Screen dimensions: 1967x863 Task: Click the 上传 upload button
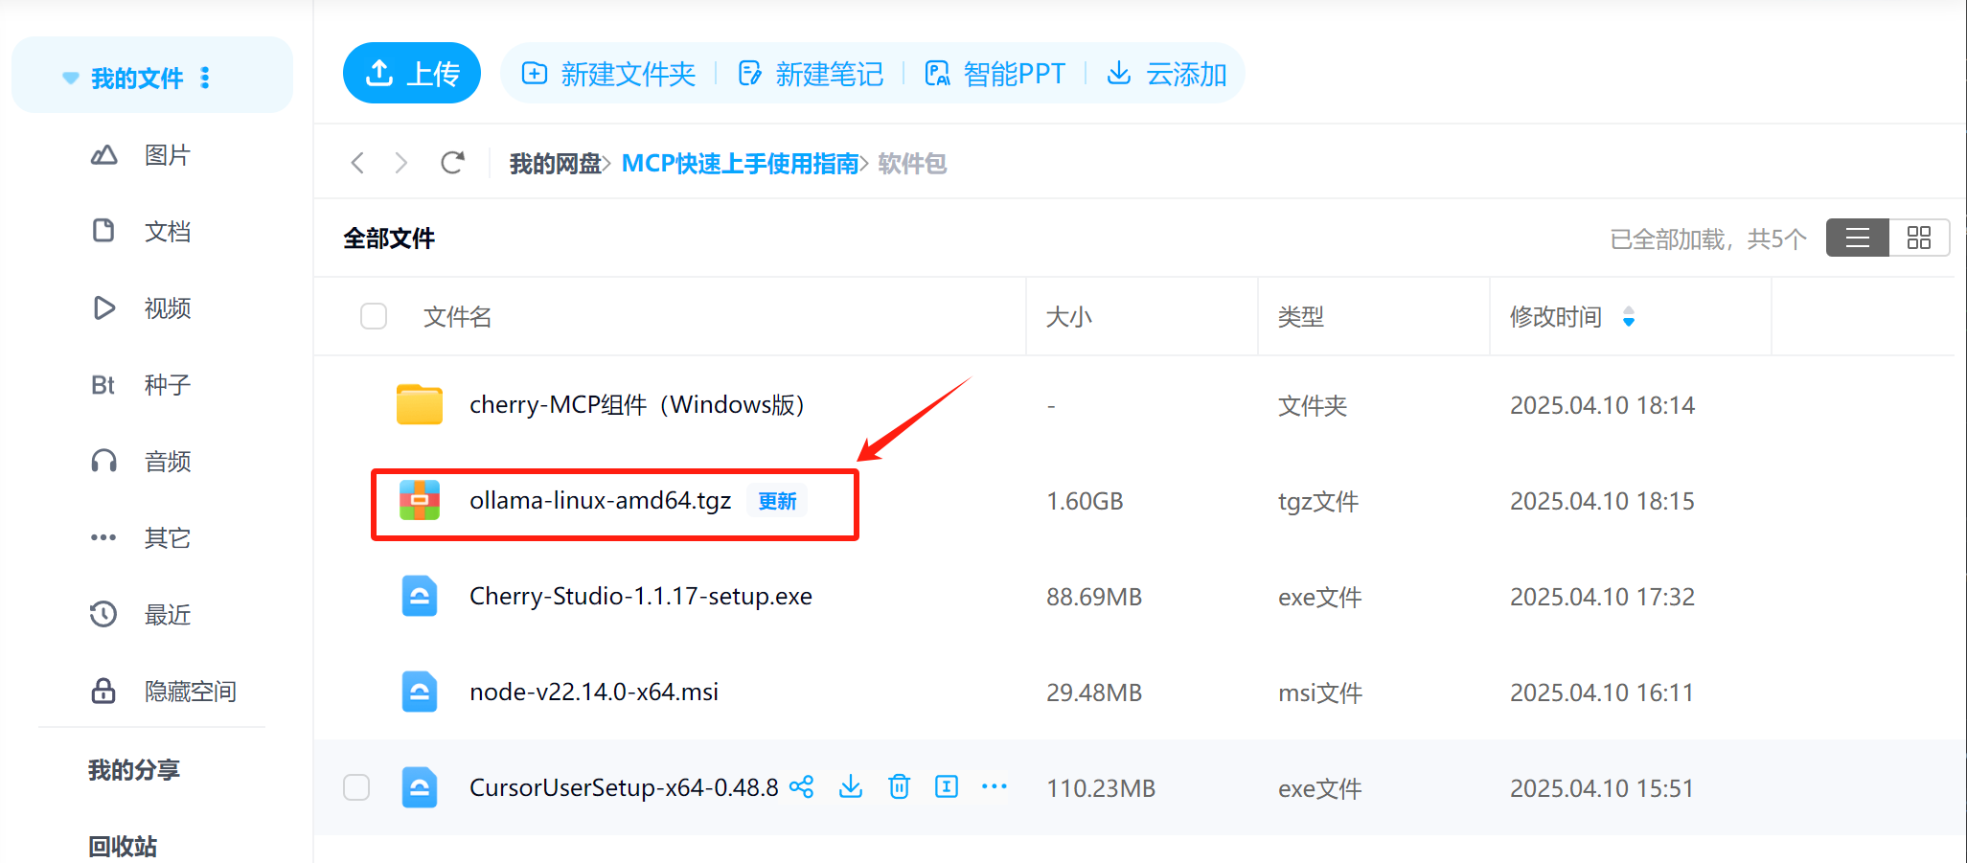[412, 73]
